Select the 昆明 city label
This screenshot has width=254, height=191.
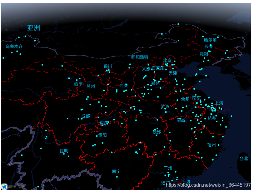64,151
